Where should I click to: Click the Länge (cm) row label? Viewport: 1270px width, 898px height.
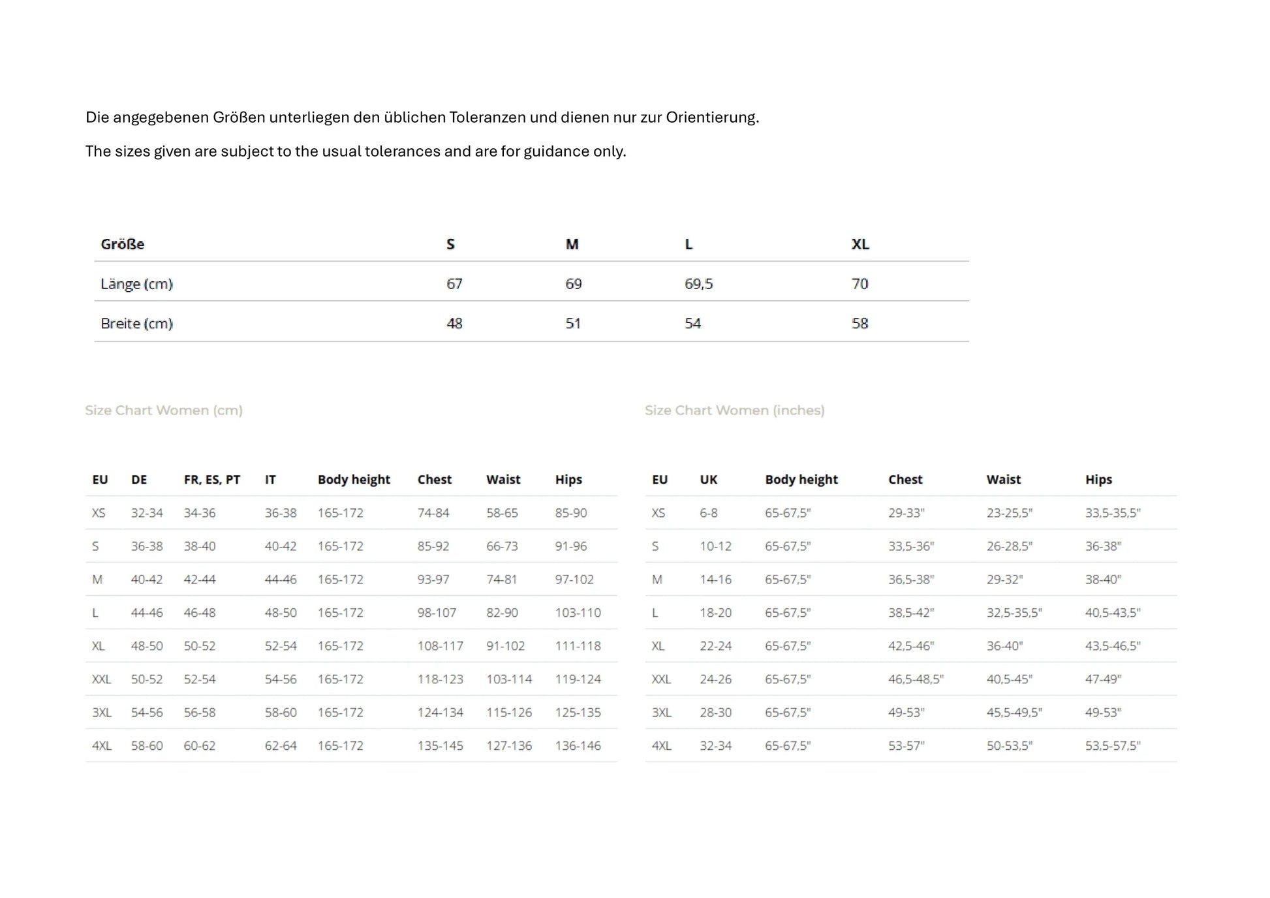click(136, 284)
